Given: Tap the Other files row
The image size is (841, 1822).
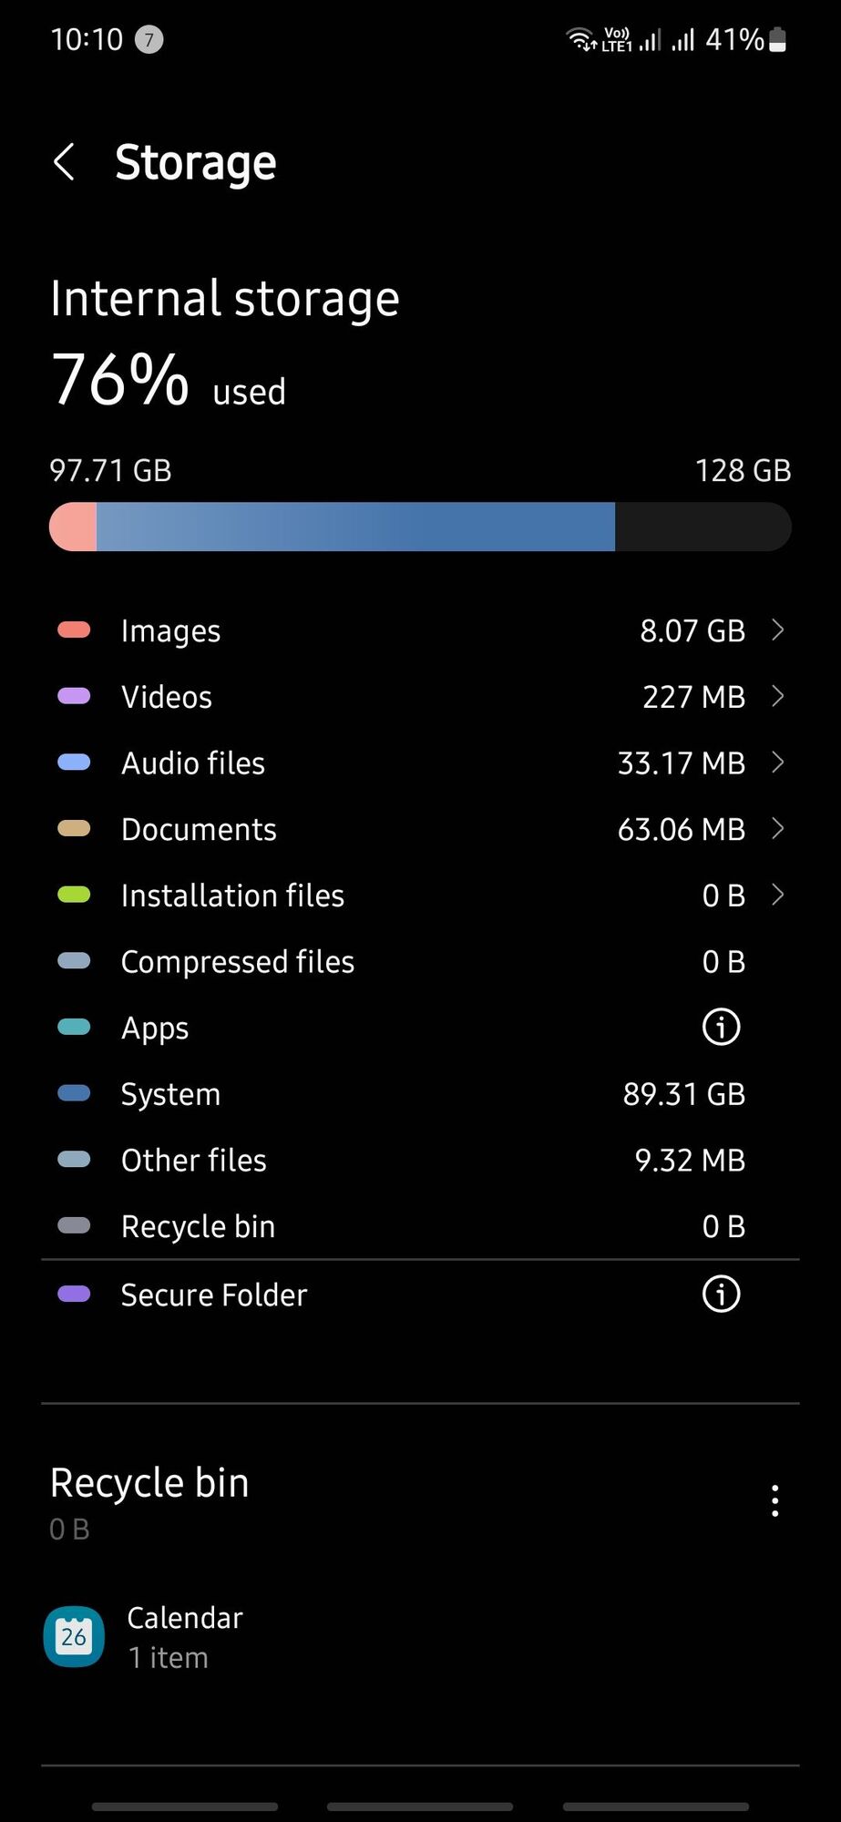Looking at the screenshot, I should point(420,1160).
